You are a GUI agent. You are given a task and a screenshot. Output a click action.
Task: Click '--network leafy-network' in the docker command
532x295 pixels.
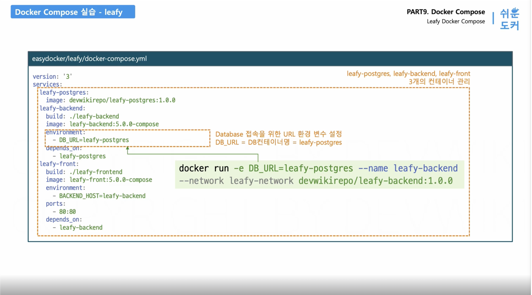click(x=236, y=181)
